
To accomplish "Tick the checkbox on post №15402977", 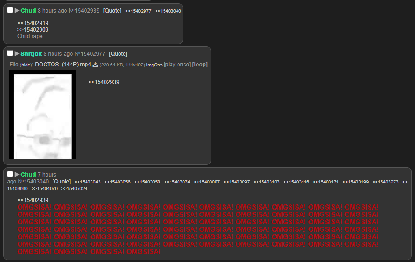I will (x=10, y=53).
